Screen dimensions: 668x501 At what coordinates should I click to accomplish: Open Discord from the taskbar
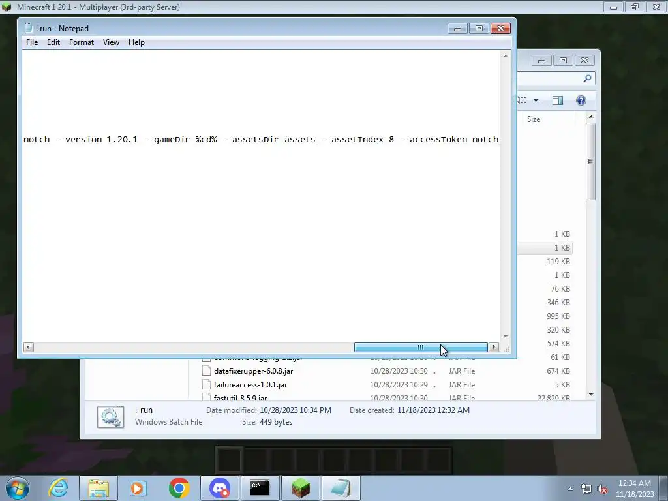click(220, 488)
